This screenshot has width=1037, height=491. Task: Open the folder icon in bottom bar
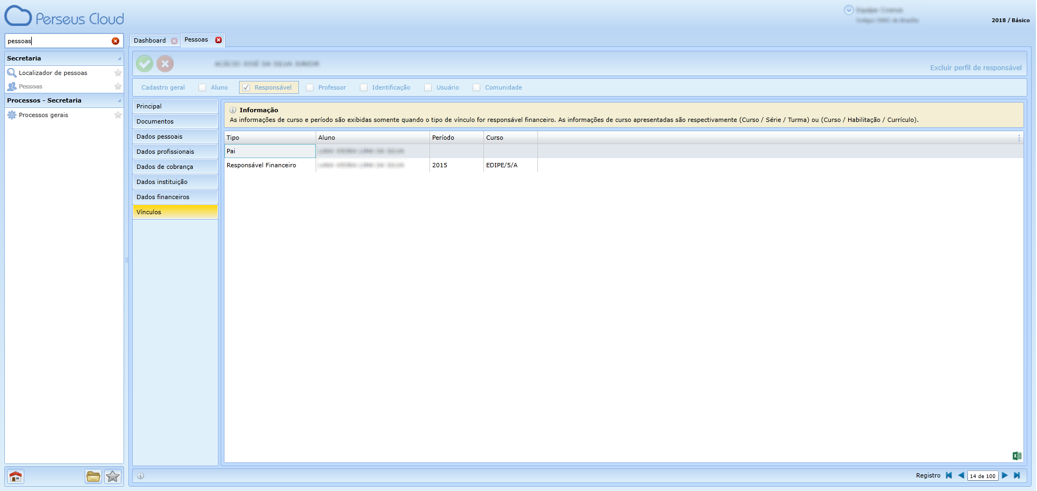point(93,476)
